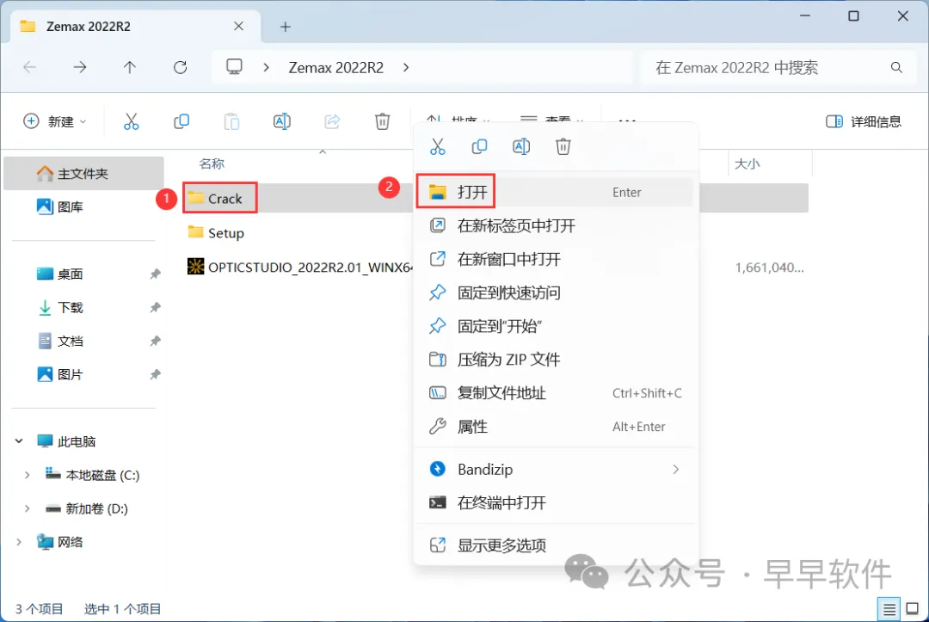Screen dimensions: 929x622
Task: Open the Bandizip submenu arrow
Action: 676,469
